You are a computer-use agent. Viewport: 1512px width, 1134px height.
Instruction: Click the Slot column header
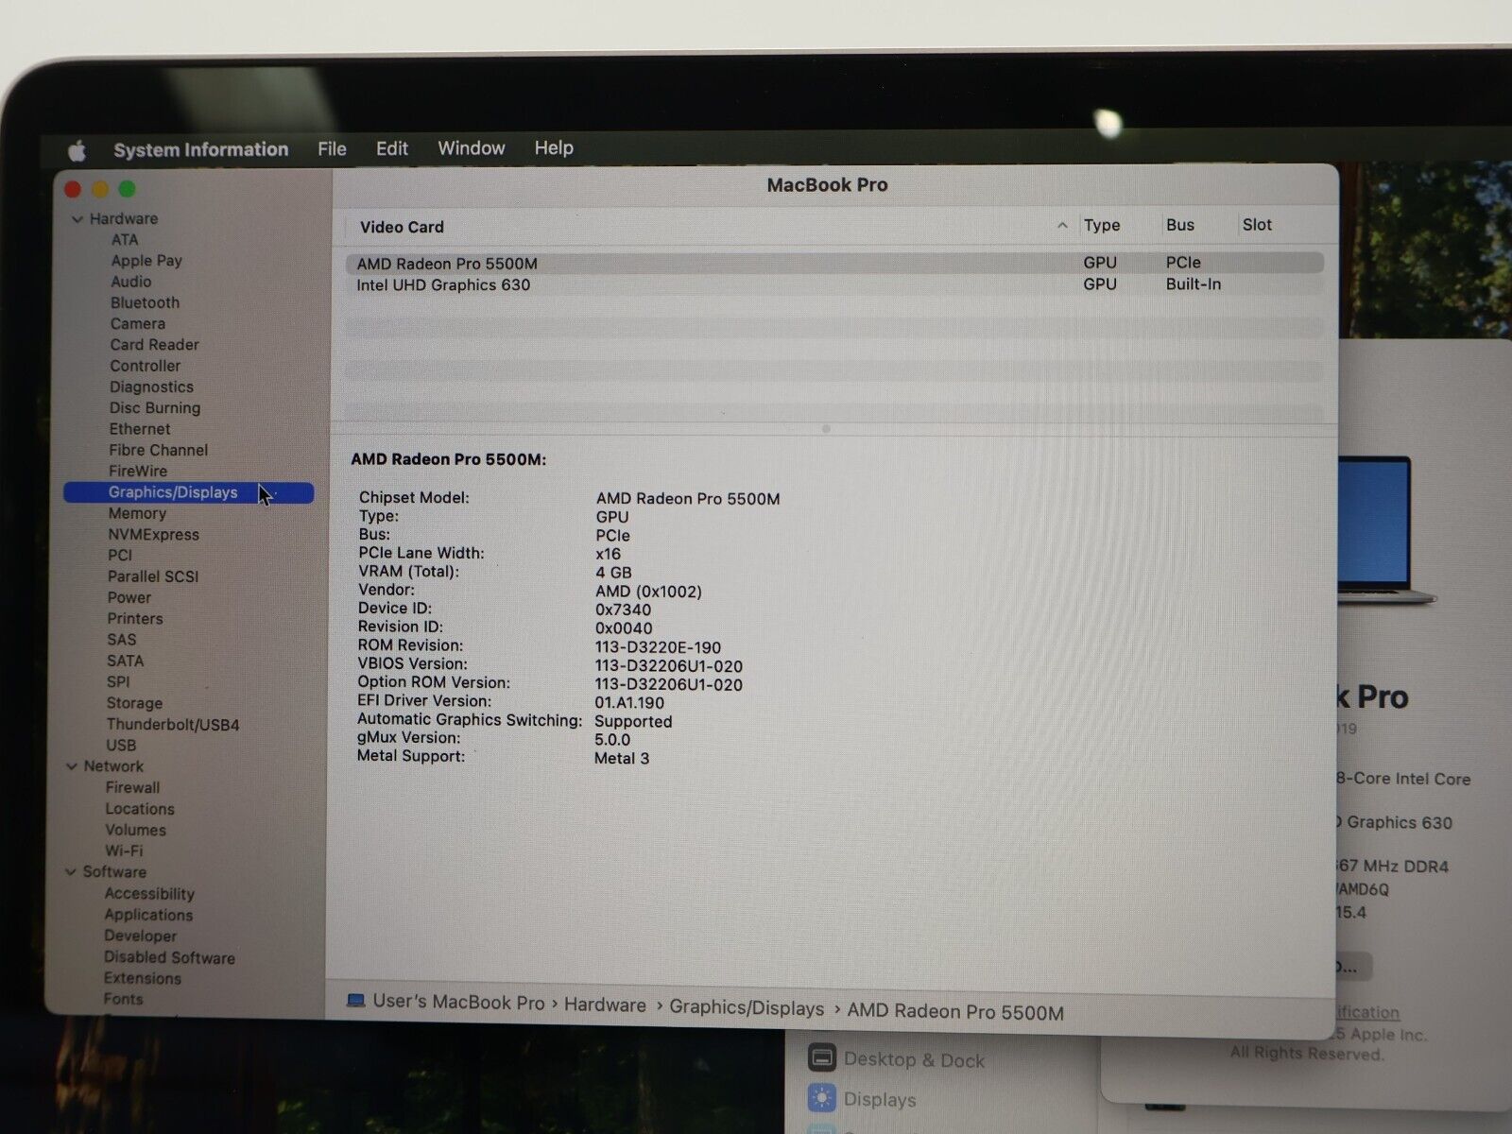pyautogui.click(x=1257, y=225)
